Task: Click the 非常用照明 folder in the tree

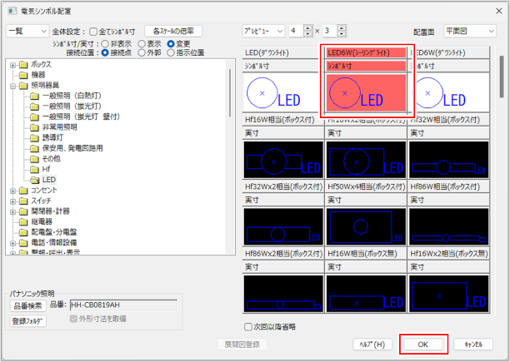Action: (x=58, y=127)
